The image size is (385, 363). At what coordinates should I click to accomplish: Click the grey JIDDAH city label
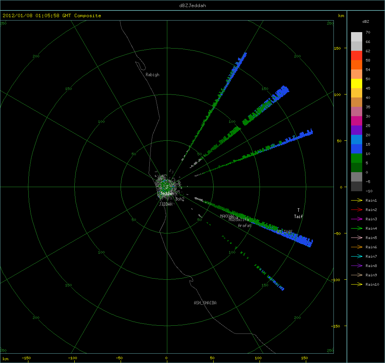[x=166, y=204]
